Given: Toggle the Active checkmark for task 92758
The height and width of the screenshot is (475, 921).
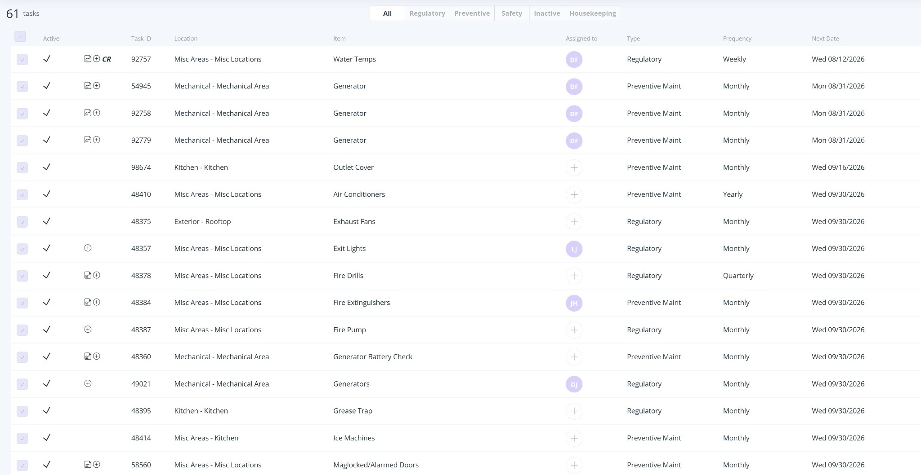Looking at the screenshot, I should (x=46, y=113).
